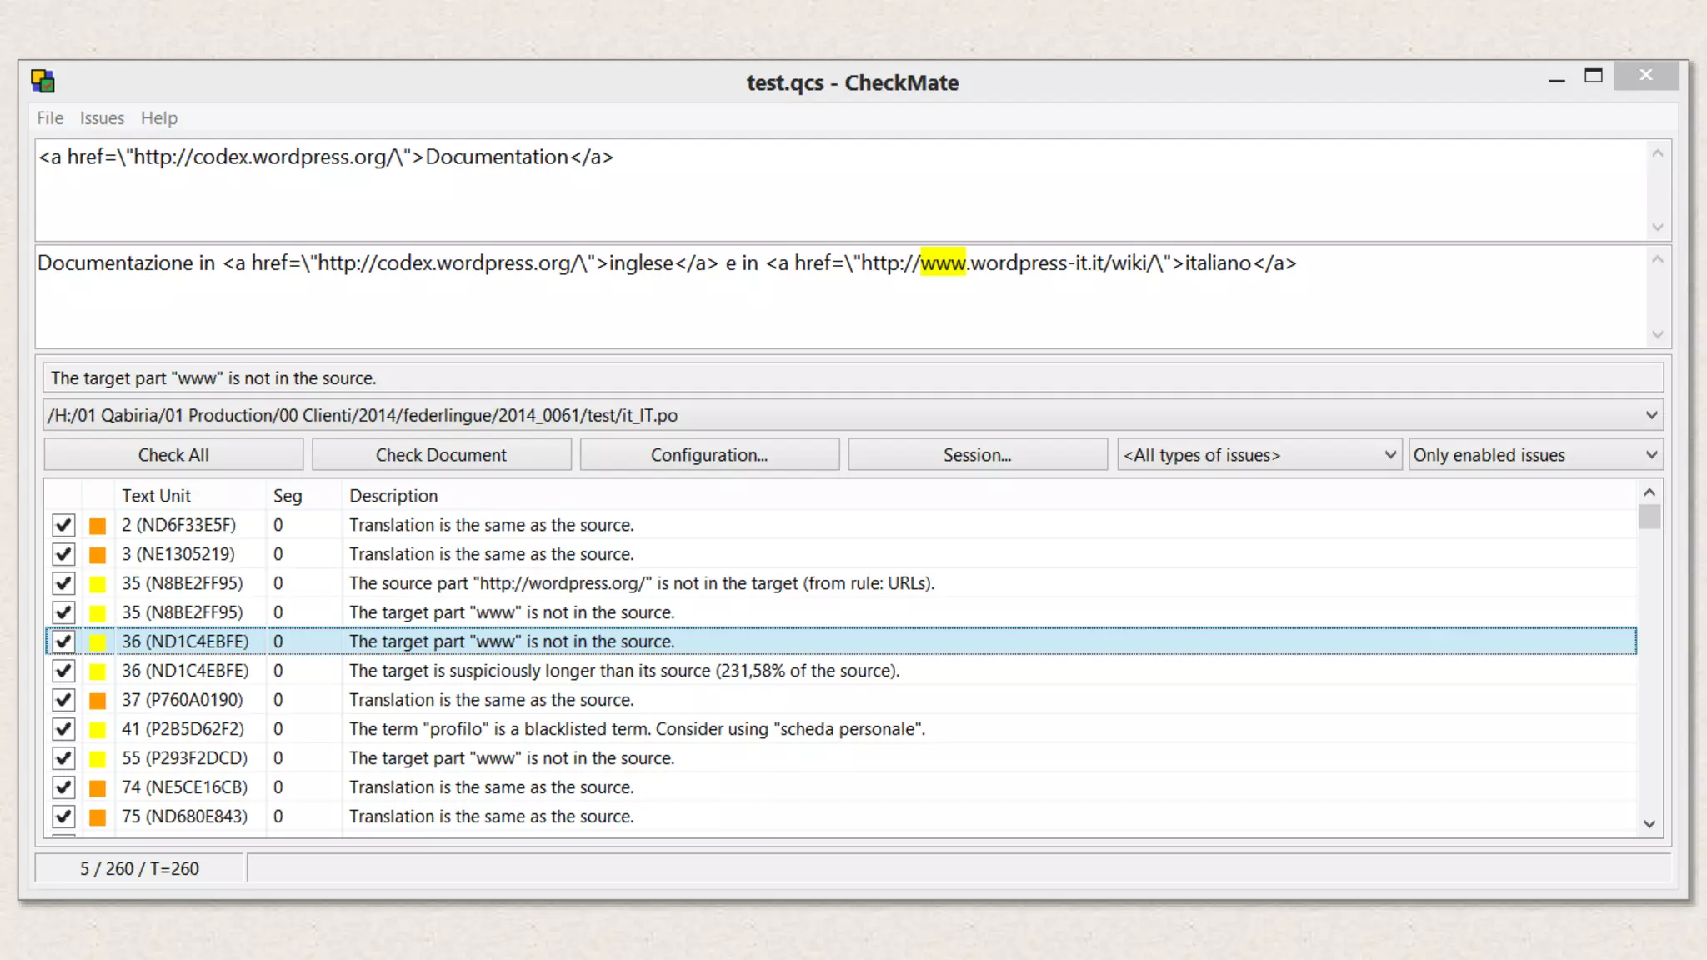Click orange severity marker for text unit 2
Image resolution: width=1707 pixels, height=960 pixels.
pos(98,526)
